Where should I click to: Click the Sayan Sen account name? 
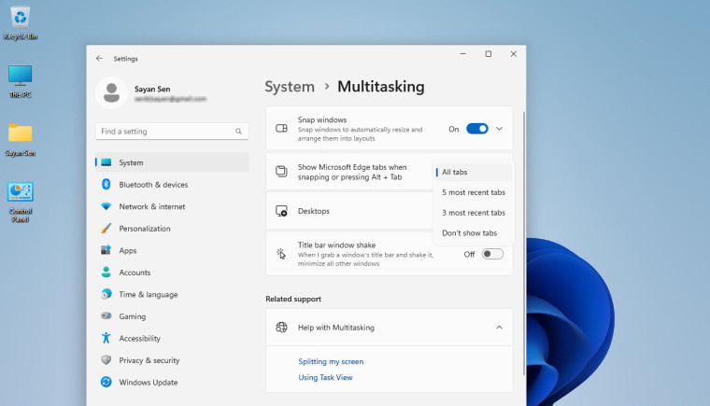tap(152, 89)
